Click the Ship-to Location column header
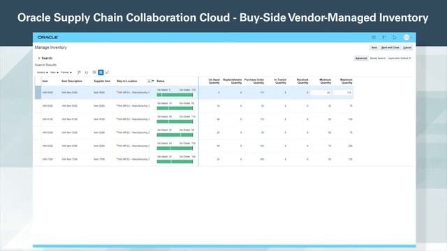Screen dimensions: 447x251 click(x=127, y=82)
